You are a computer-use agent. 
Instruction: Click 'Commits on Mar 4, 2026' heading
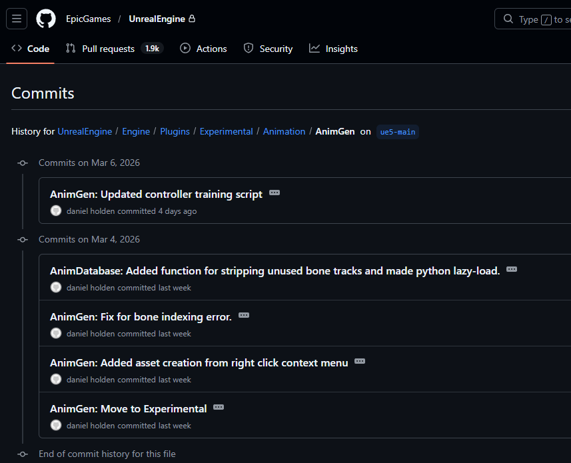[89, 239]
